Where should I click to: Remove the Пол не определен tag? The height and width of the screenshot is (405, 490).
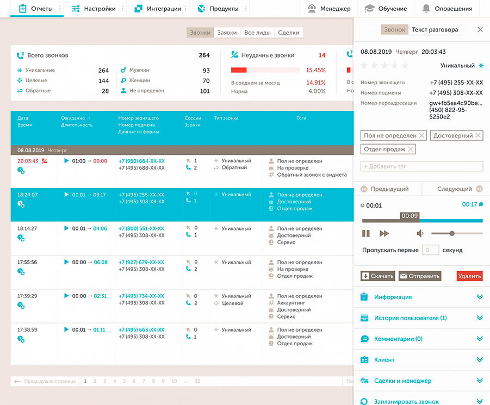tap(421, 135)
